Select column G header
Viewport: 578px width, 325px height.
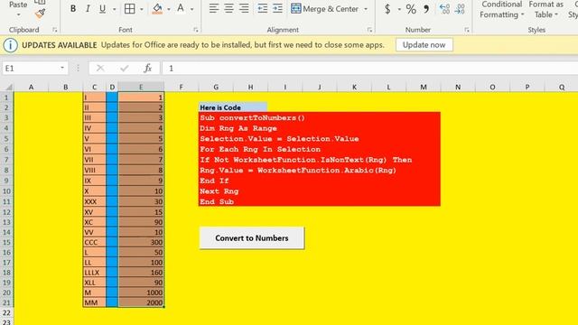(x=216, y=87)
